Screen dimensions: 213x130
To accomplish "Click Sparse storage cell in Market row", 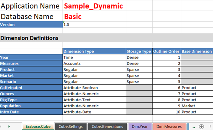I will point(139,75).
